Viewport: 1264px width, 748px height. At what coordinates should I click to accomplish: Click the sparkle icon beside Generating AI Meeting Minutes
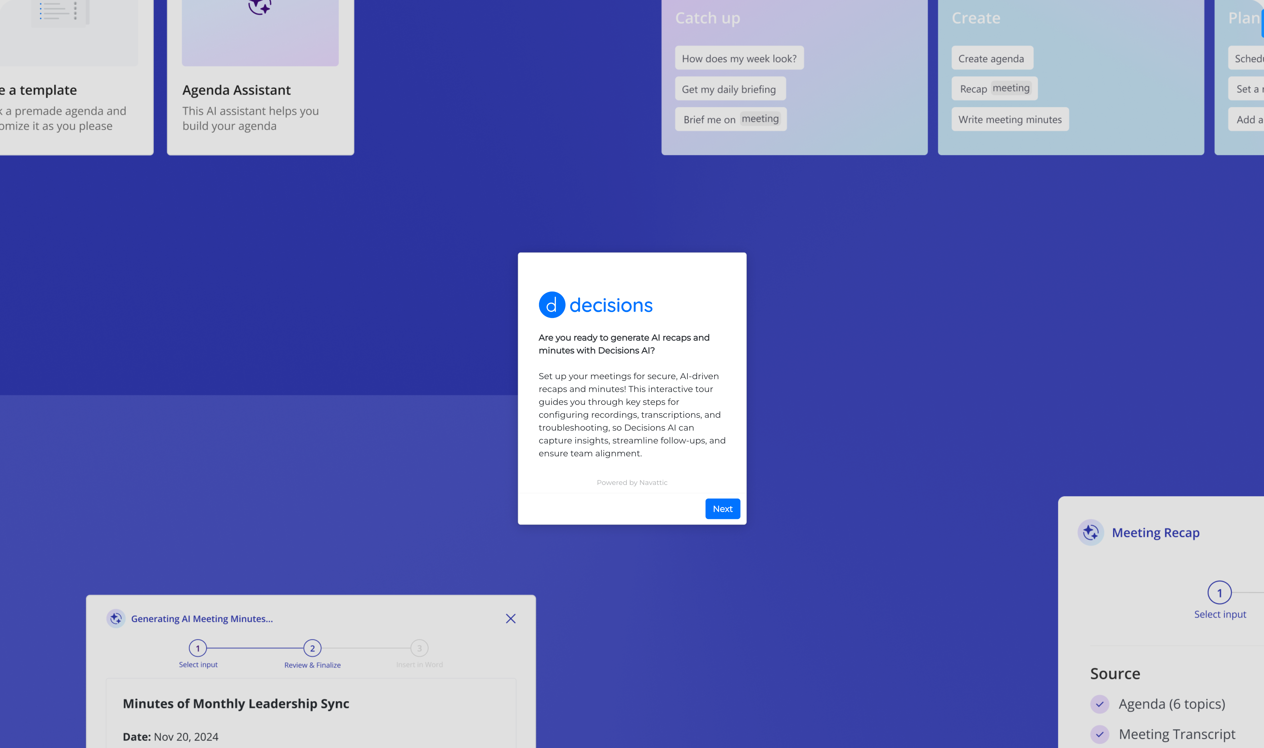click(116, 618)
